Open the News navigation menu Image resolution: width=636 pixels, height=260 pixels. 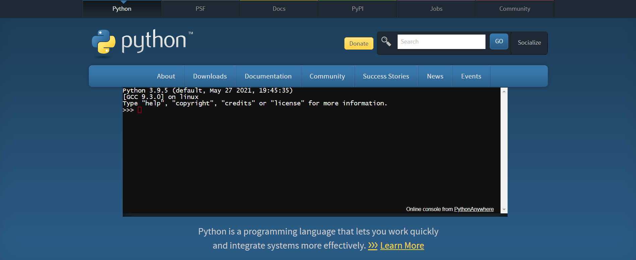pos(435,76)
